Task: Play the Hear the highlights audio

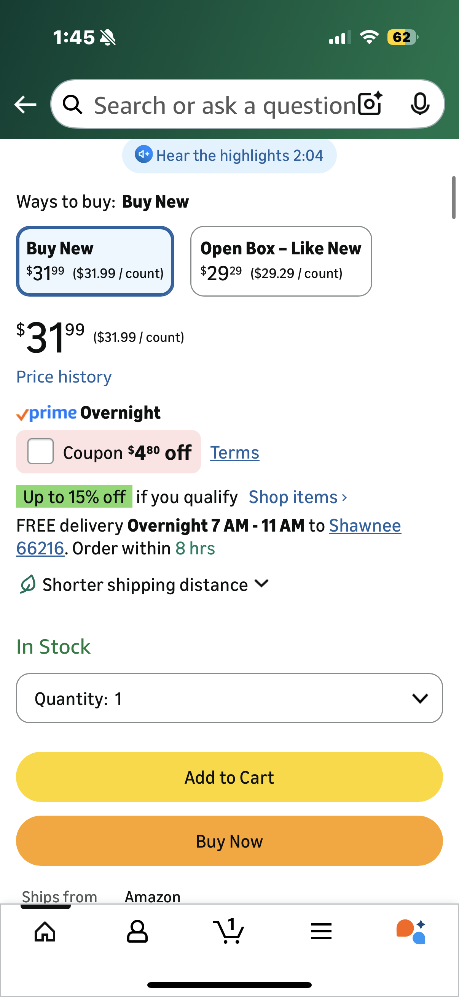Action: [229, 156]
